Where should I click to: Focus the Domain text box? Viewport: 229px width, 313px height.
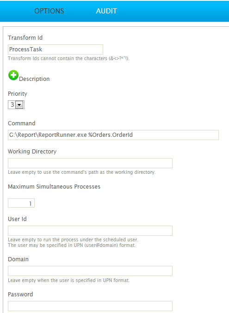point(90,271)
